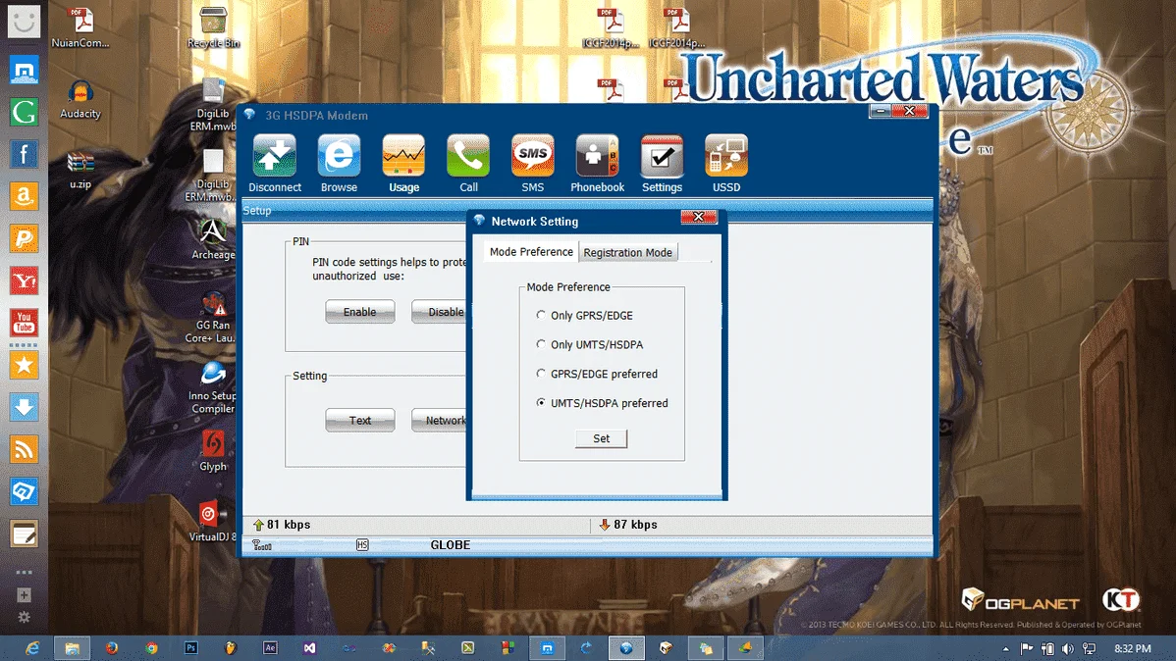Open the Phonebook icon
Screen dimensions: 1176x661
pyautogui.click(x=597, y=156)
